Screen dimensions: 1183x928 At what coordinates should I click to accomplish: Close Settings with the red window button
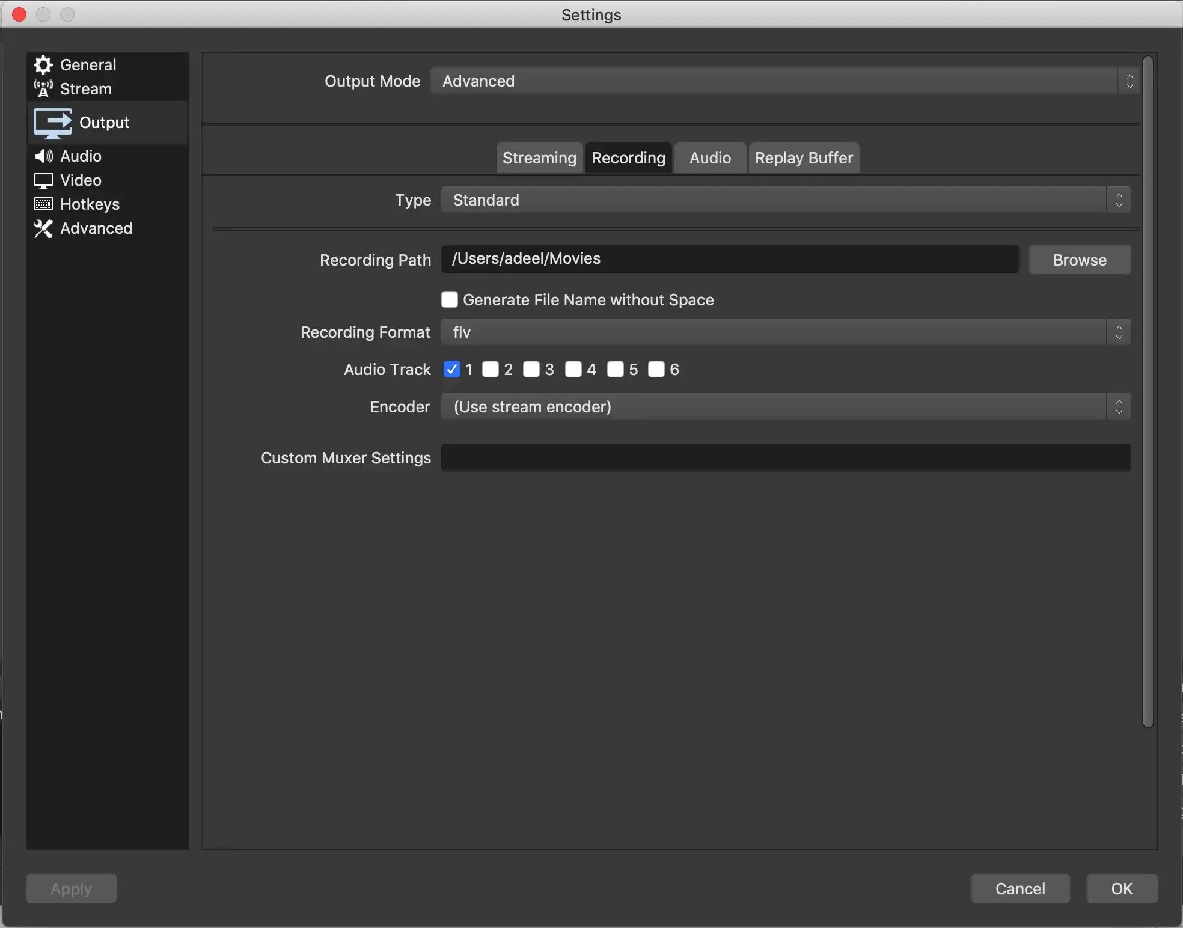19,14
